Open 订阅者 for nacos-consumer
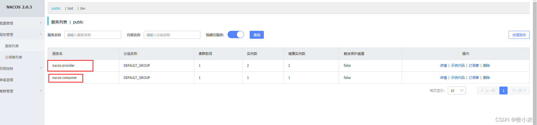 point(474,78)
